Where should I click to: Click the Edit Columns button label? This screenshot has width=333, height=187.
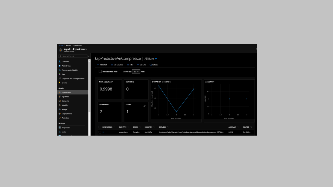118,65
